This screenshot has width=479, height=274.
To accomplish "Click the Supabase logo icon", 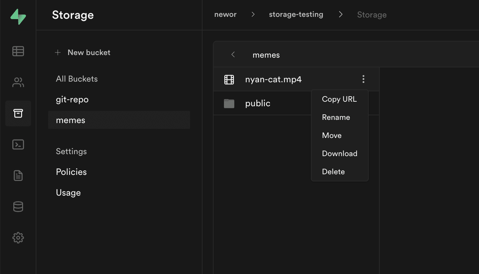I will point(18,17).
